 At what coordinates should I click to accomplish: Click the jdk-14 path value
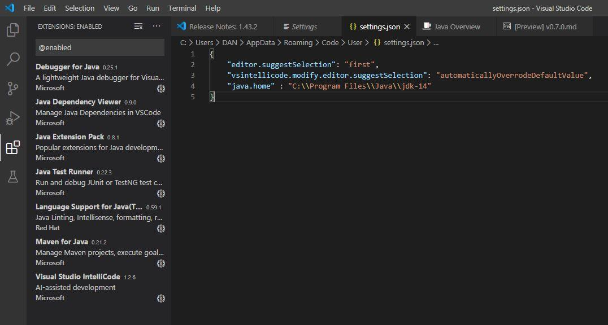coord(359,86)
